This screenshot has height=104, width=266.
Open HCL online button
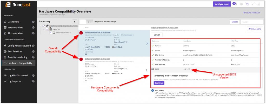pyautogui.click(x=255, y=29)
